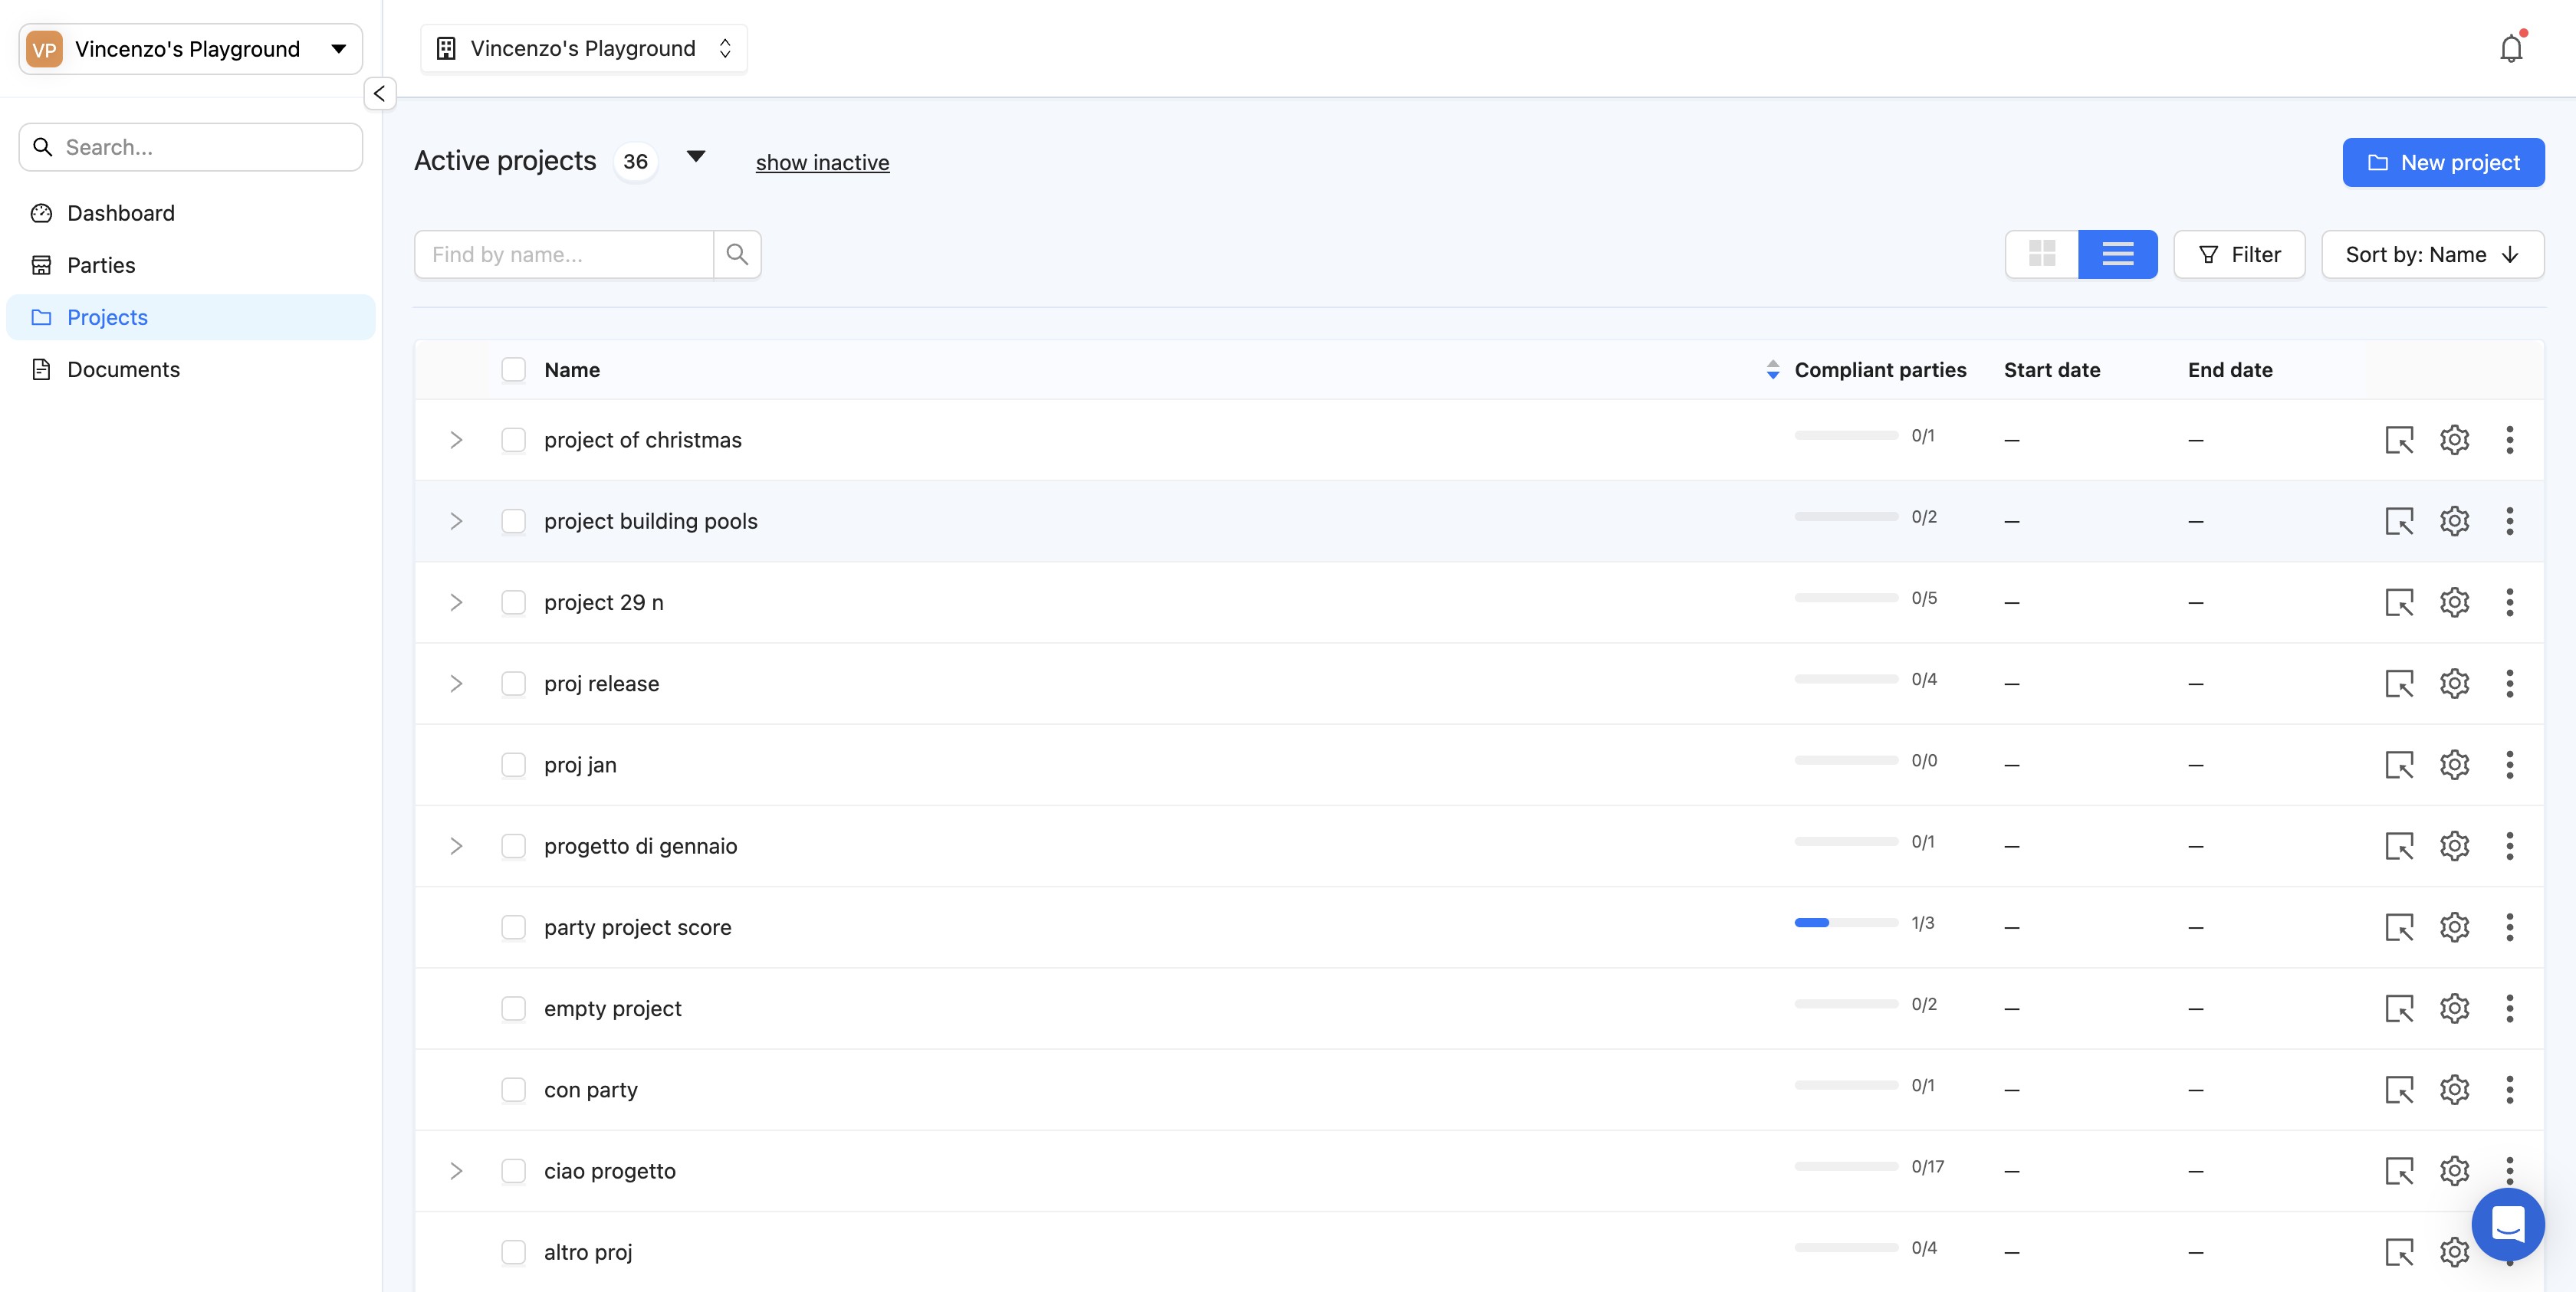Expand project of christmas row

click(456, 440)
